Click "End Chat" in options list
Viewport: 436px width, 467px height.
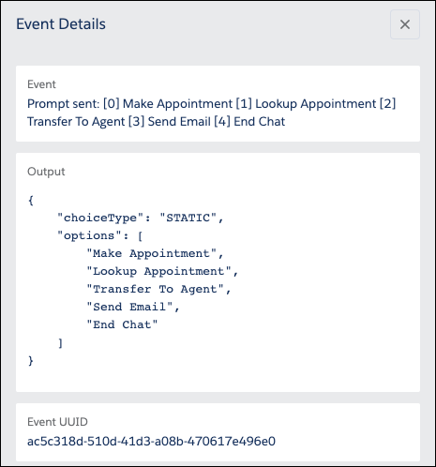[x=122, y=324]
